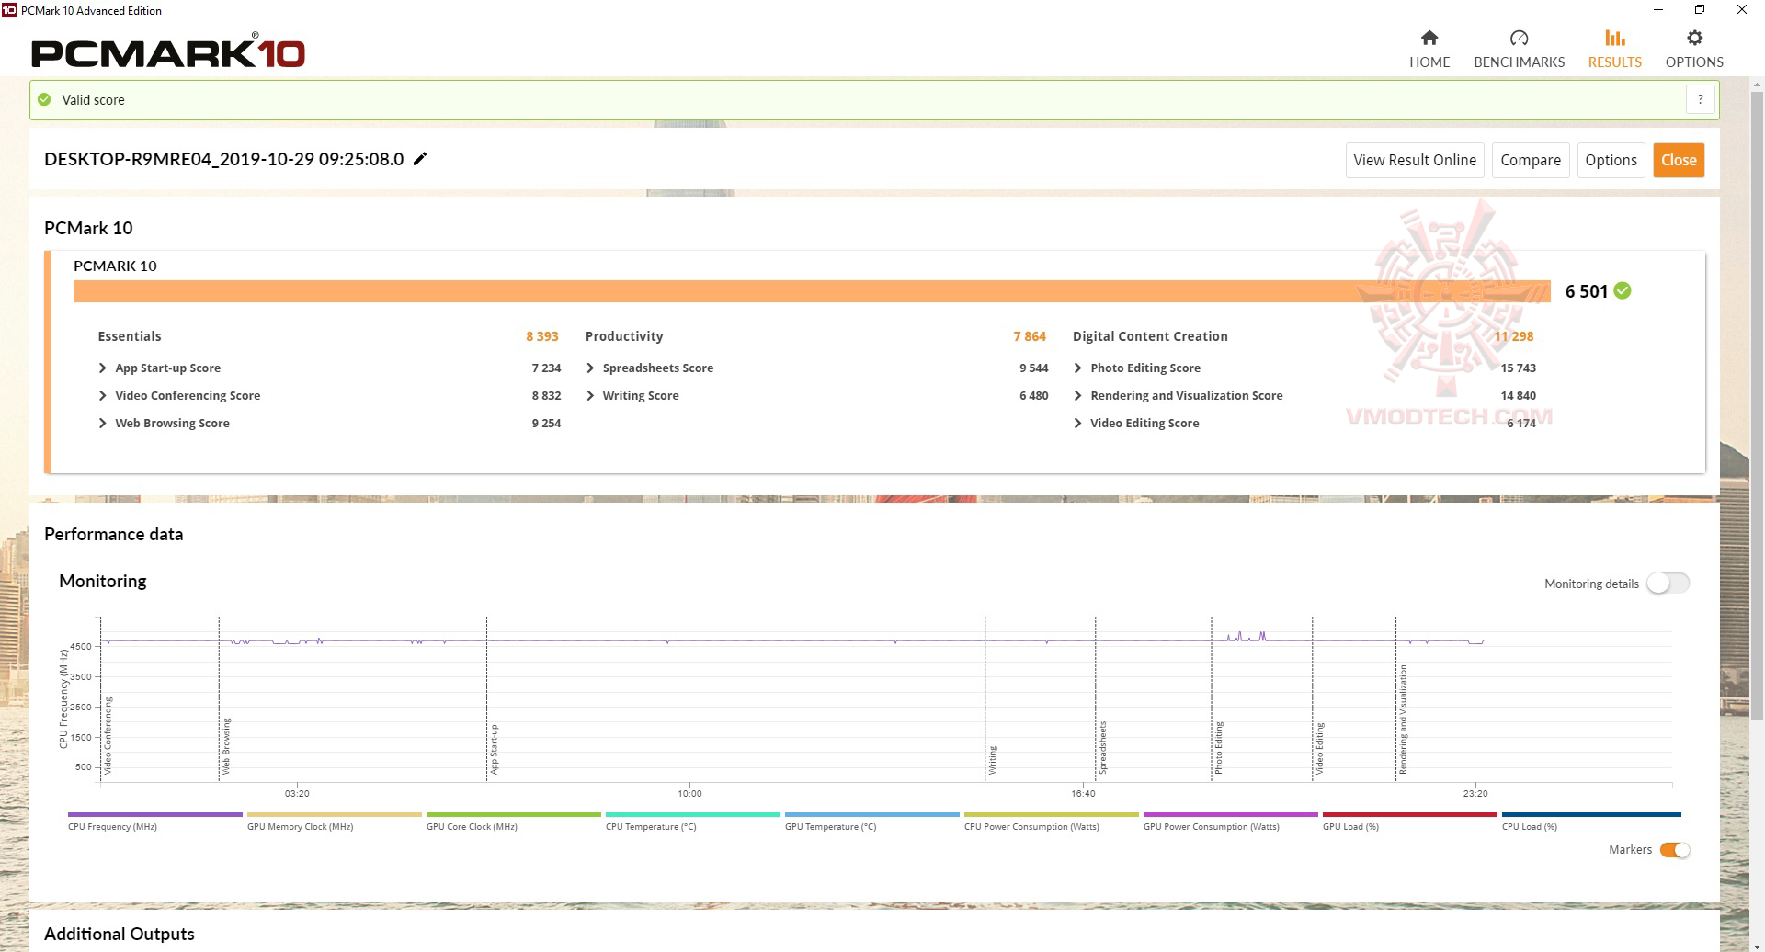Click the Web Browsing score value 9 254
The image size is (1765, 952).
coord(546,423)
